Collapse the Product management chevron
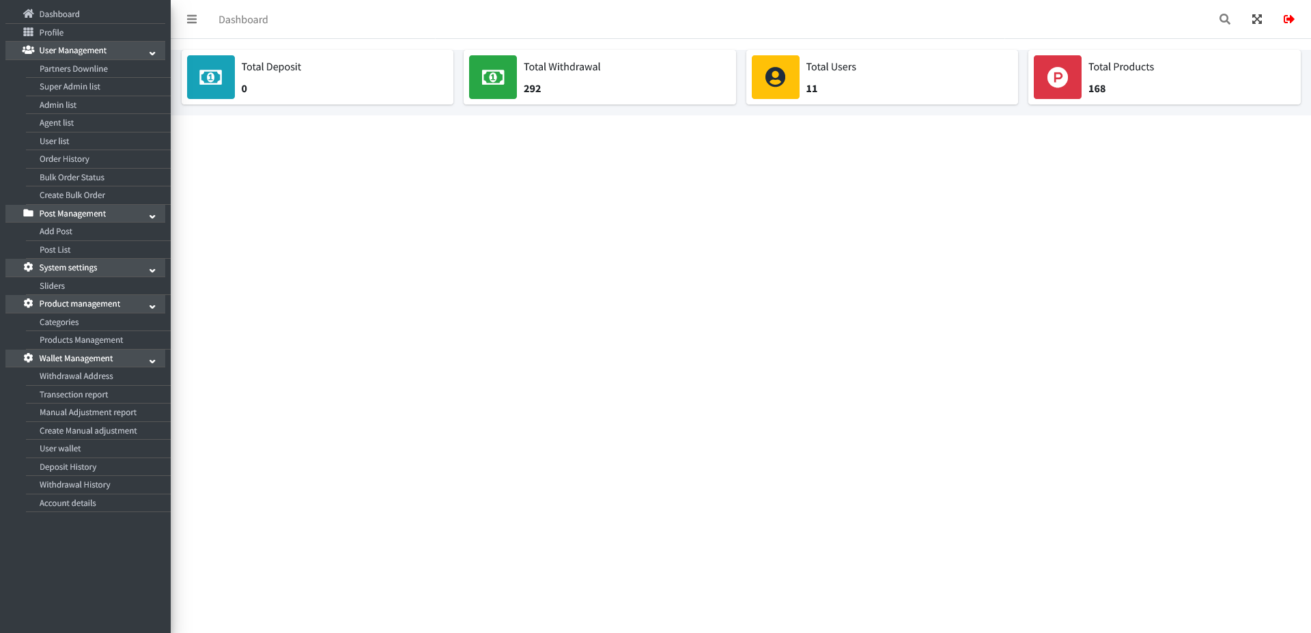 [x=152, y=306]
